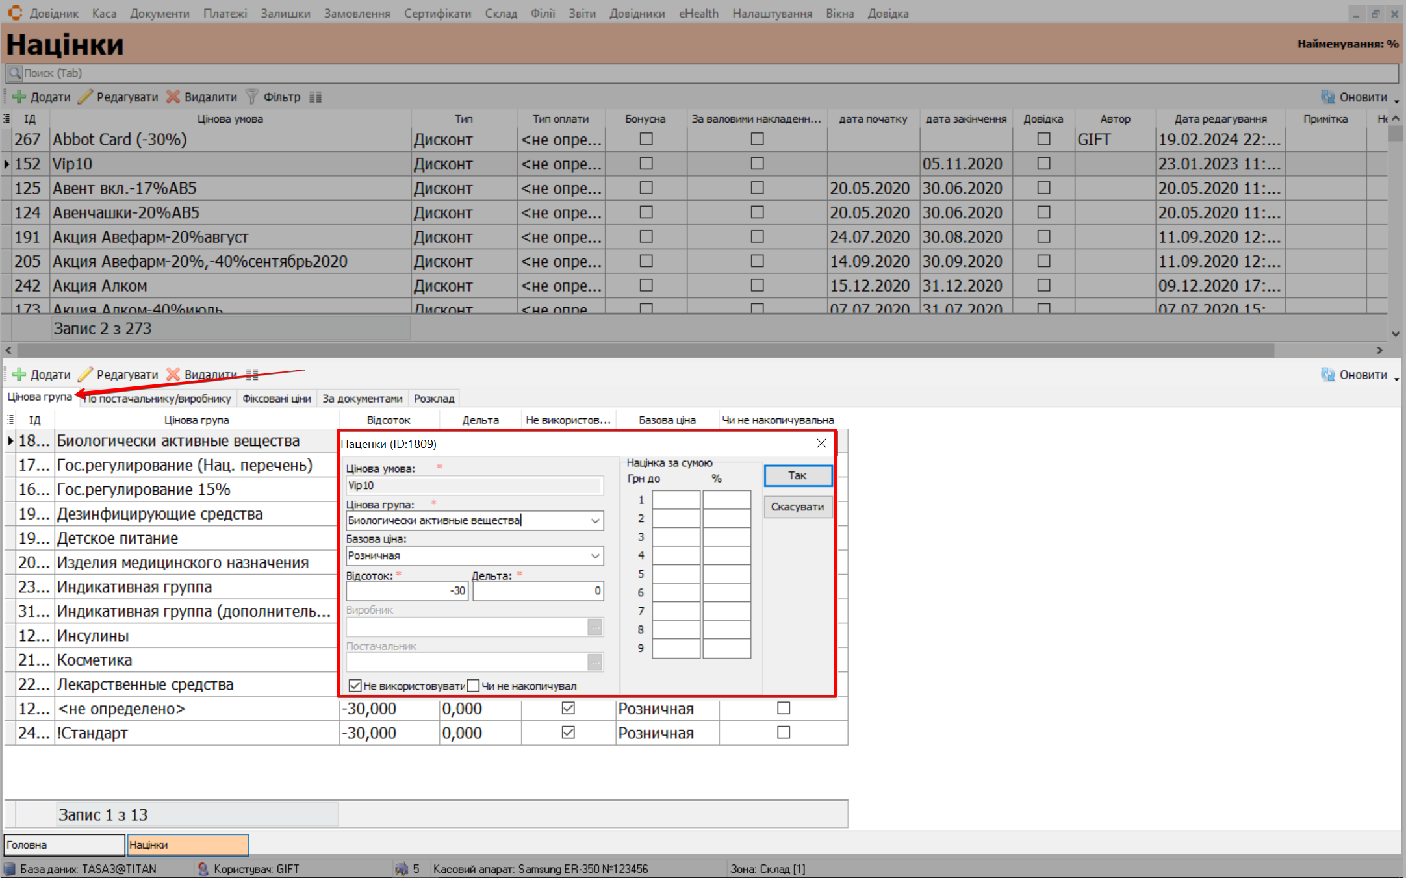The height and width of the screenshot is (878, 1406).
Task: Click the Оновити refresh icon in top toolbar
Action: tap(1328, 97)
